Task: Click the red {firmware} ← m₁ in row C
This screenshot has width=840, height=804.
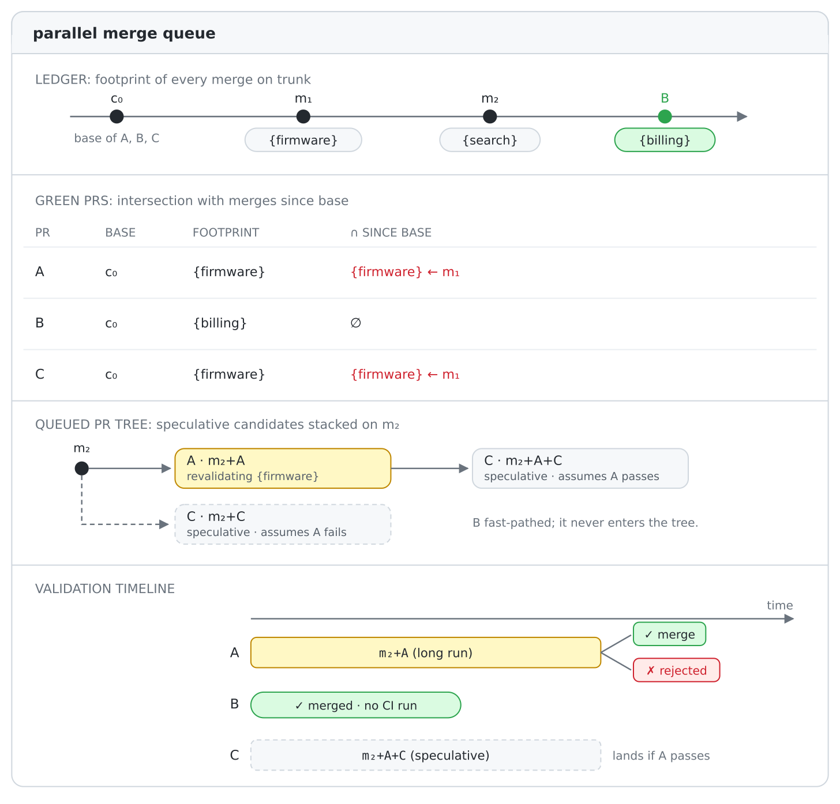Action: pyautogui.click(x=405, y=375)
